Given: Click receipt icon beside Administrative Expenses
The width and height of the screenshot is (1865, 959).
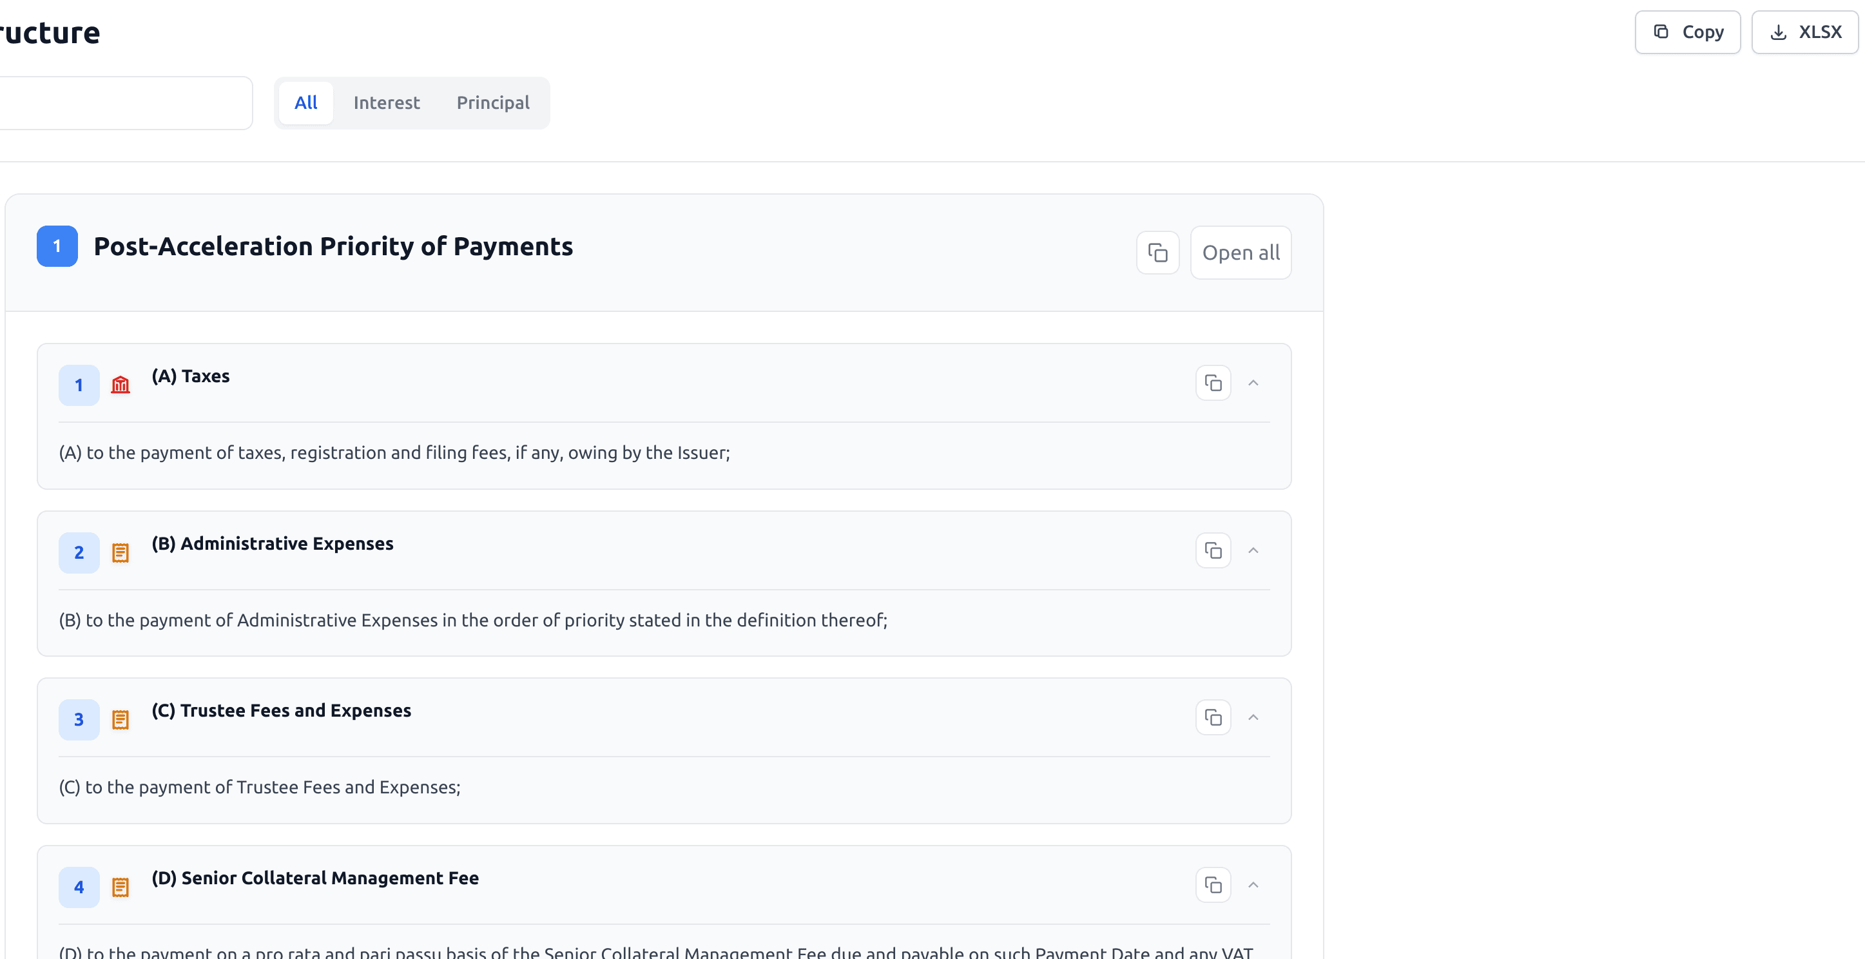Looking at the screenshot, I should (120, 553).
